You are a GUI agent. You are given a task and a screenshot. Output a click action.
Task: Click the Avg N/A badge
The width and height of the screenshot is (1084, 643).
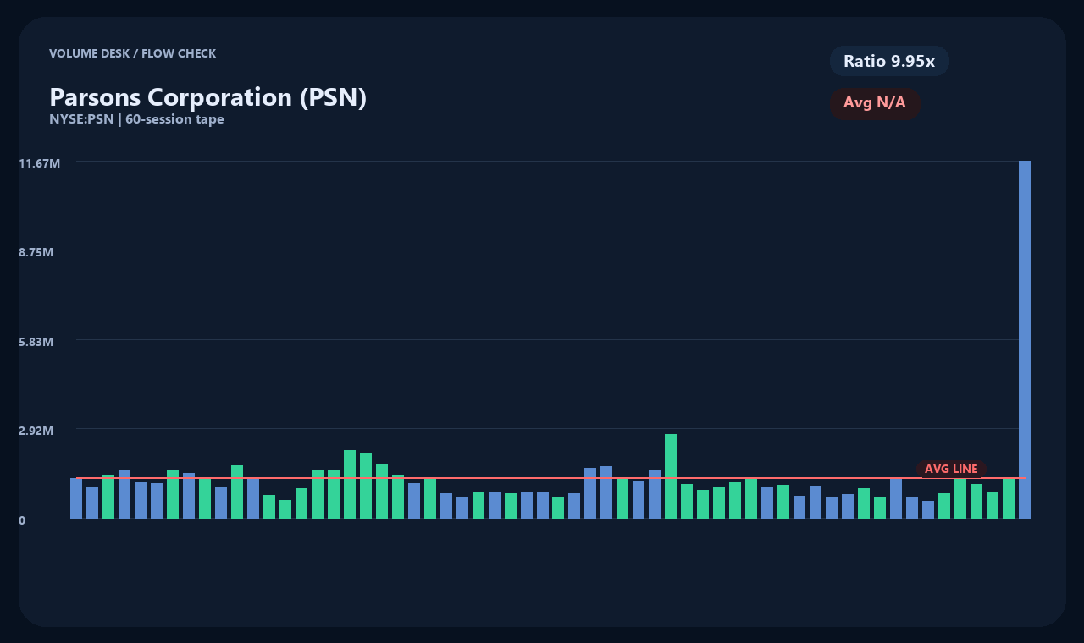coord(875,103)
